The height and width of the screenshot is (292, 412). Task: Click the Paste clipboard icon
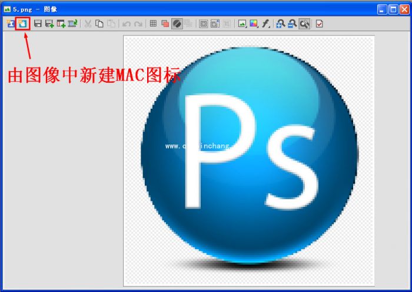111,24
